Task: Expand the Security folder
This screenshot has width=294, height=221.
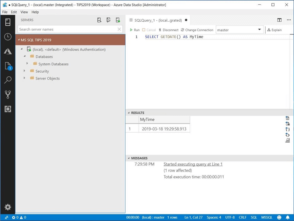Action: [x=24, y=71]
